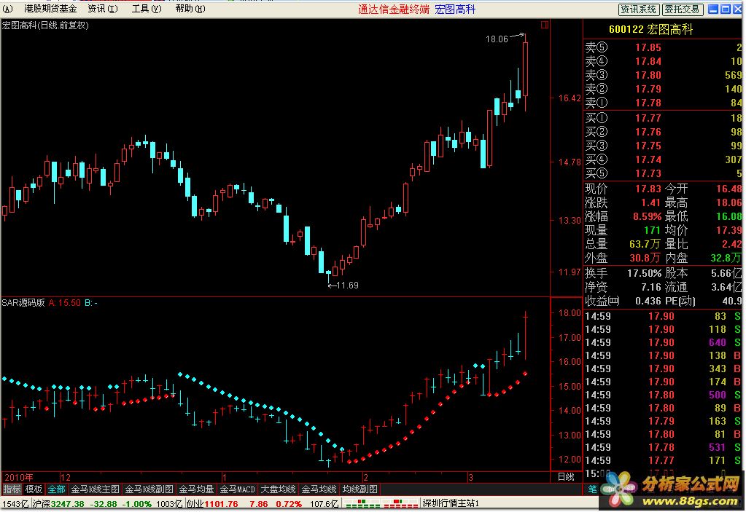Viewport: 746px width, 512px height.
Task: Click tick row with volume 500
Action: point(663,395)
